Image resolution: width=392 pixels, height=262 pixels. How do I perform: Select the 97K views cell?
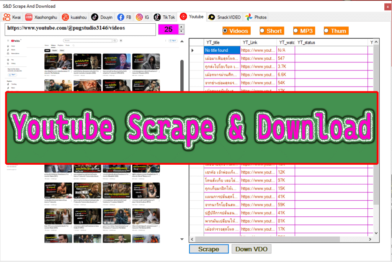pos(286,180)
